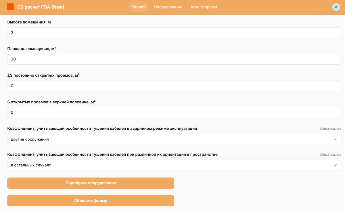This screenshot has width=345, height=213.
Task: Open the user avatar "A" menu
Action: [336, 7]
